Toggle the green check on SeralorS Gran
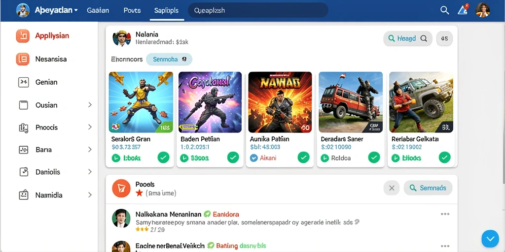This screenshot has height=252, width=505. coord(163,157)
